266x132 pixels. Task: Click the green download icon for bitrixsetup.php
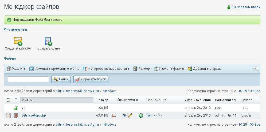[x=141, y=115]
